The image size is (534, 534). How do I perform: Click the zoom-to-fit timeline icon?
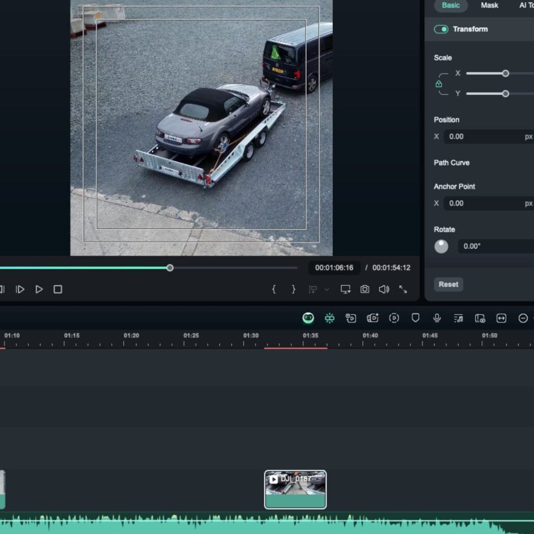(x=501, y=318)
